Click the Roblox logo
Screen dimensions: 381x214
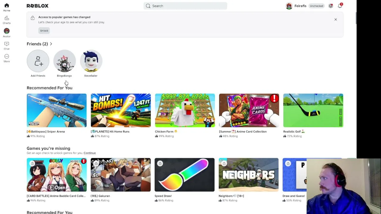pyautogui.click(x=38, y=6)
